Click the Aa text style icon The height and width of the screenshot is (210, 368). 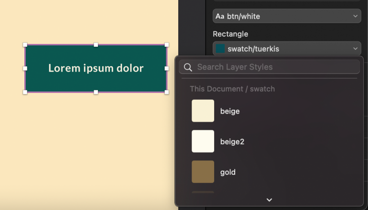coord(220,16)
